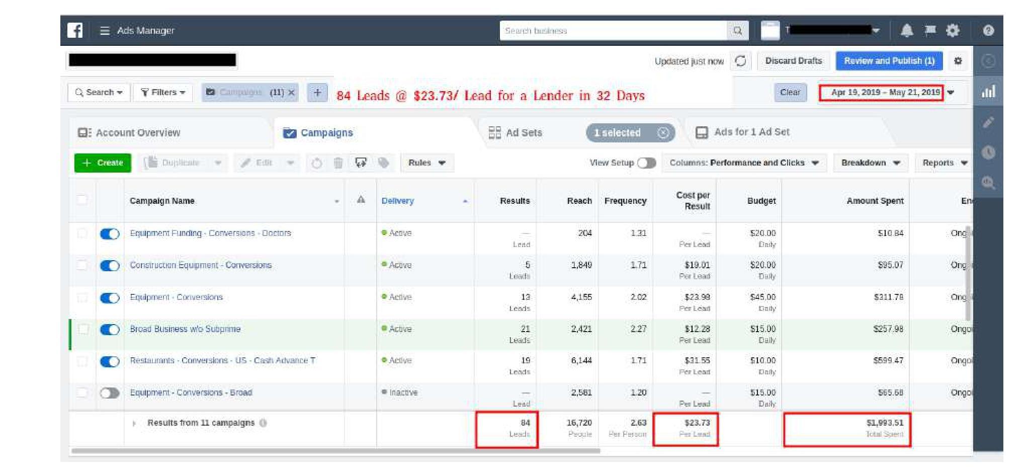Click the trash delete icon in toolbar

338,163
